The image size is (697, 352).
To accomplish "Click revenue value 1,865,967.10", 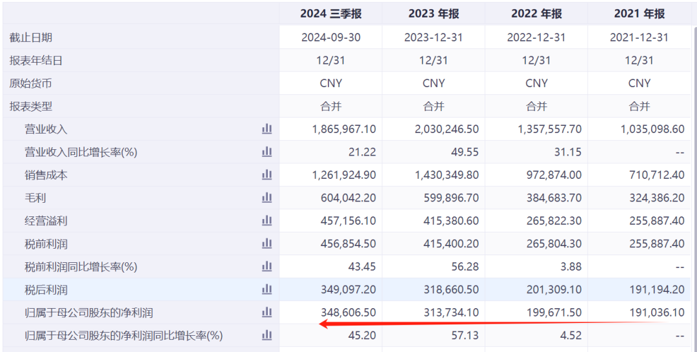I will pos(344,129).
